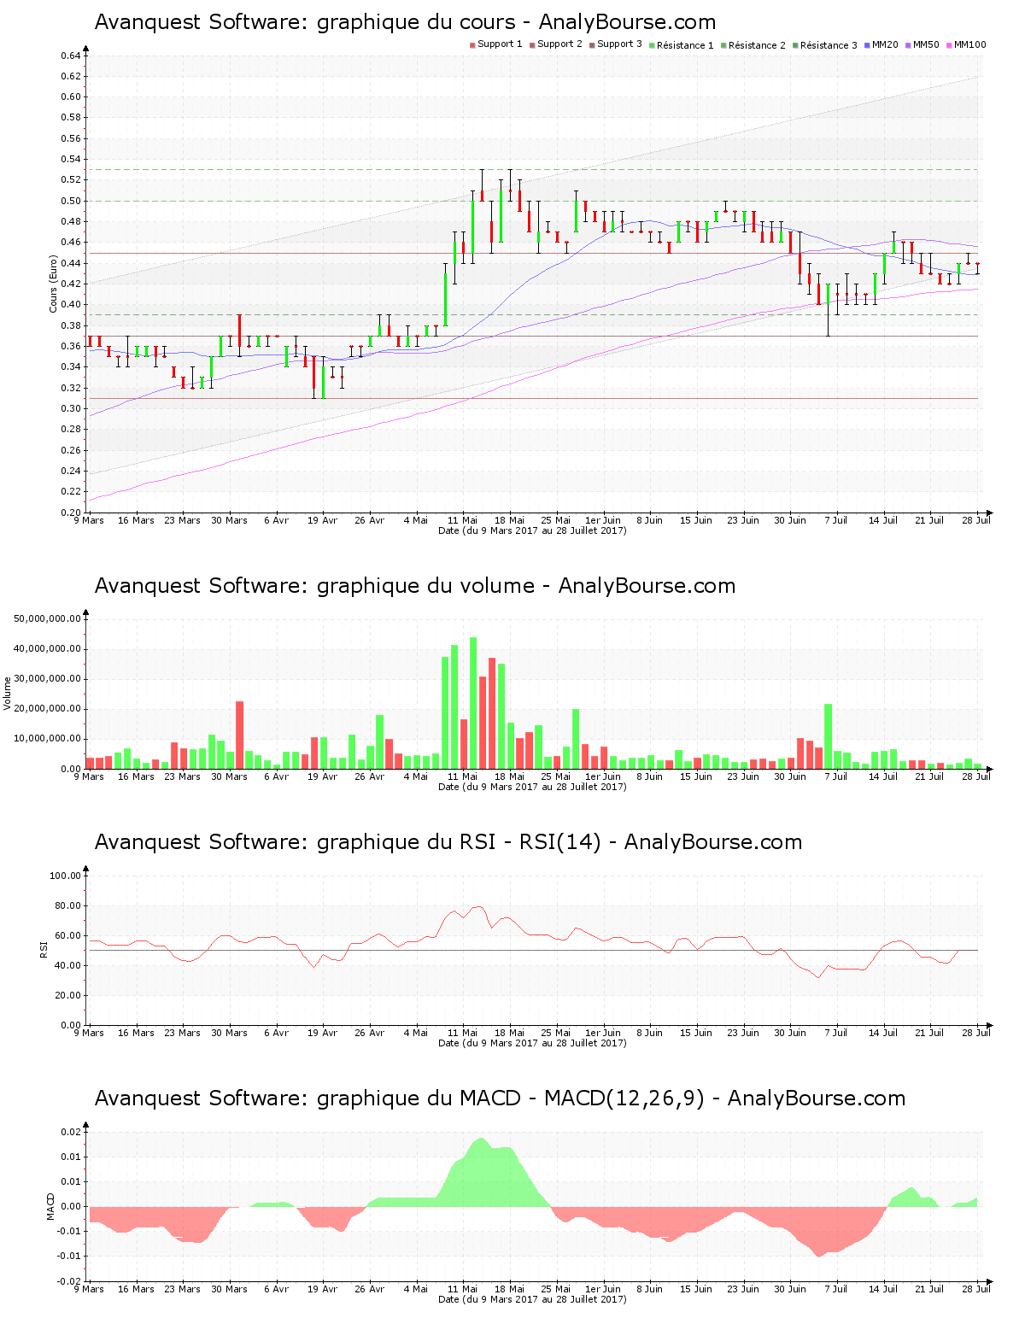Click the Support 1 legend color square

(472, 45)
